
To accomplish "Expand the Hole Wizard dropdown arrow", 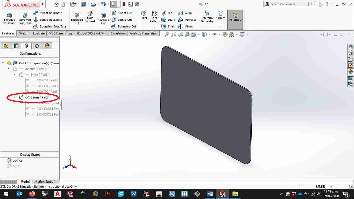I will pyautogui.click(x=90, y=27).
